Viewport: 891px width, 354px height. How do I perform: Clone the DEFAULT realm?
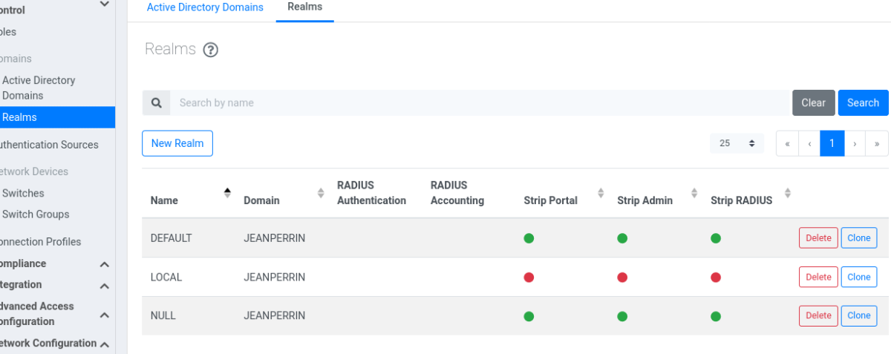click(859, 237)
